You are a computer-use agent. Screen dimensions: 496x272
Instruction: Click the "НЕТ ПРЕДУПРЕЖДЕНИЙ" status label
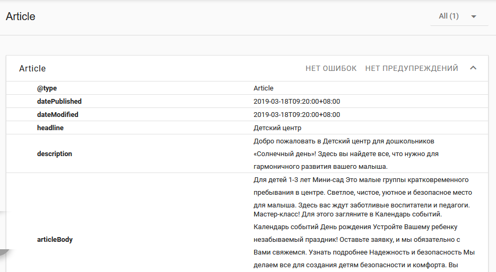pyautogui.click(x=412, y=68)
